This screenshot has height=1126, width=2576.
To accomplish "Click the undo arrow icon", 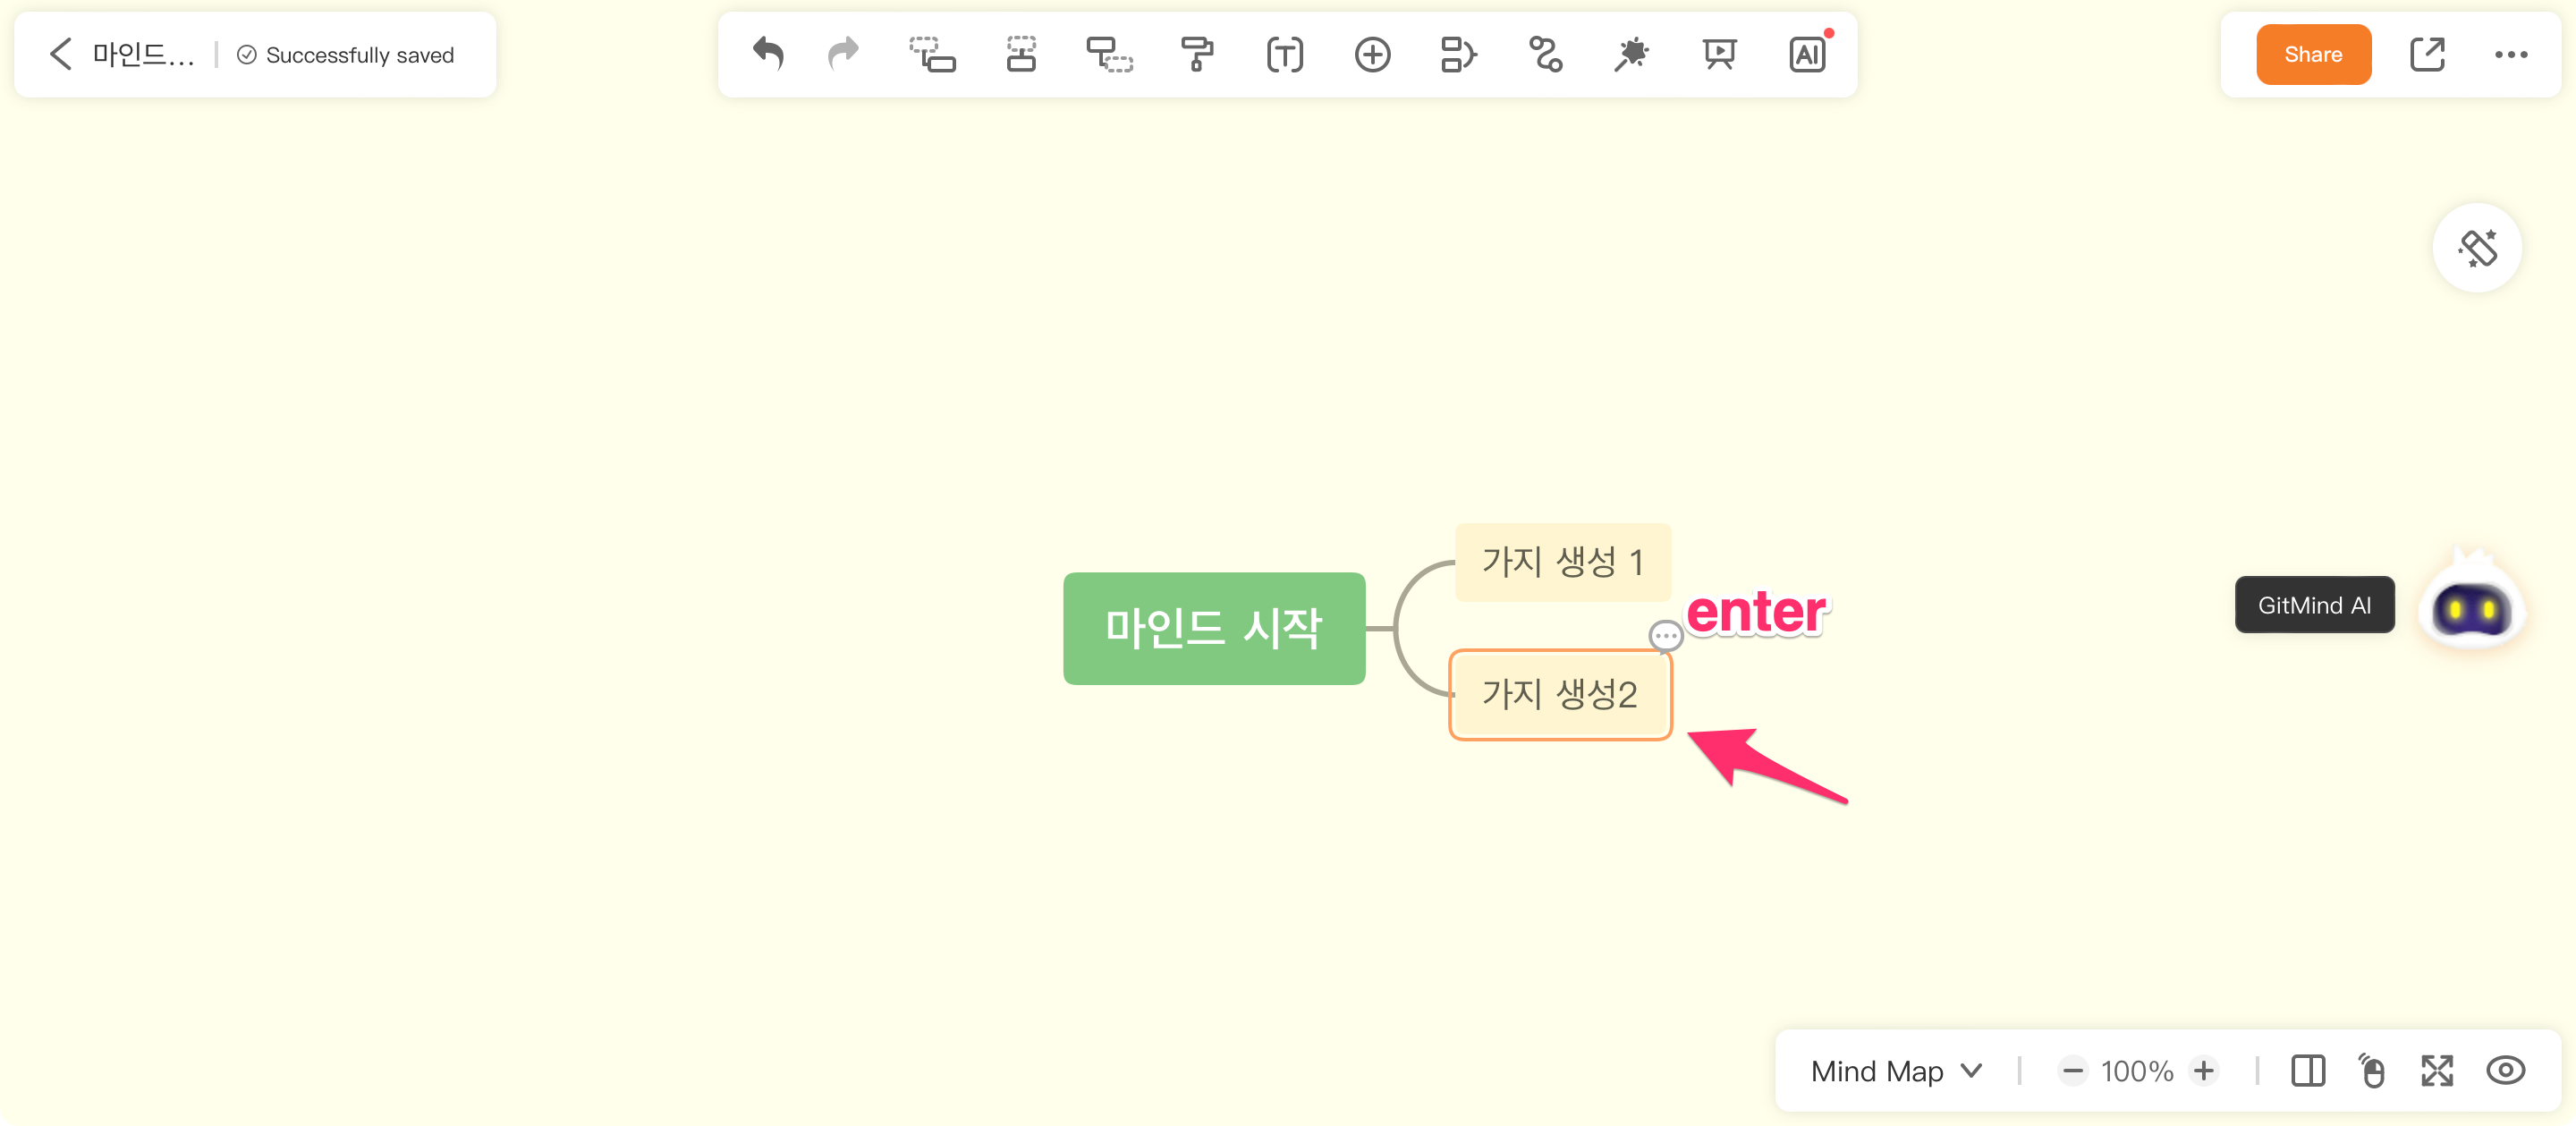I will [768, 54].
